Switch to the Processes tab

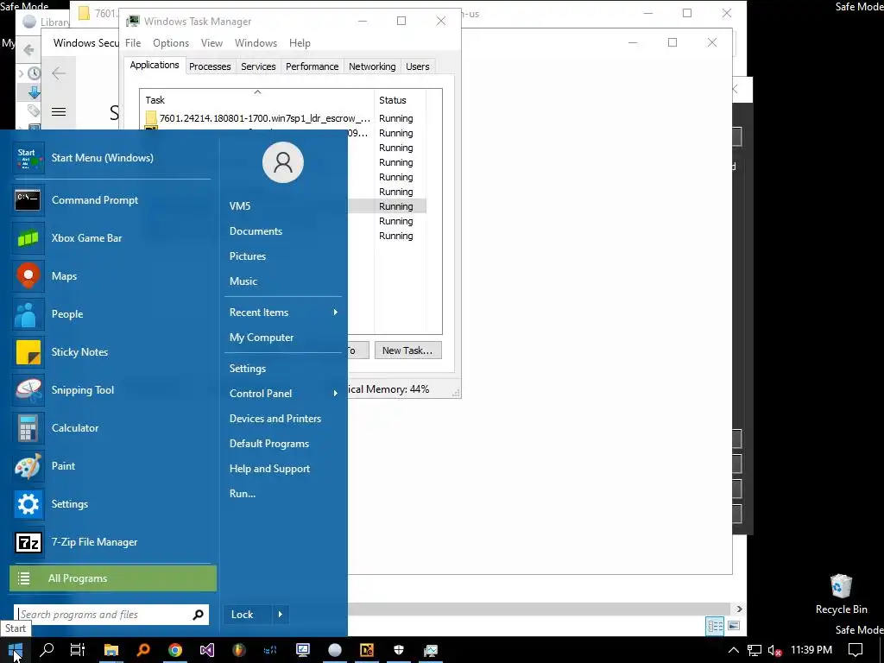(x=210, y=66)
